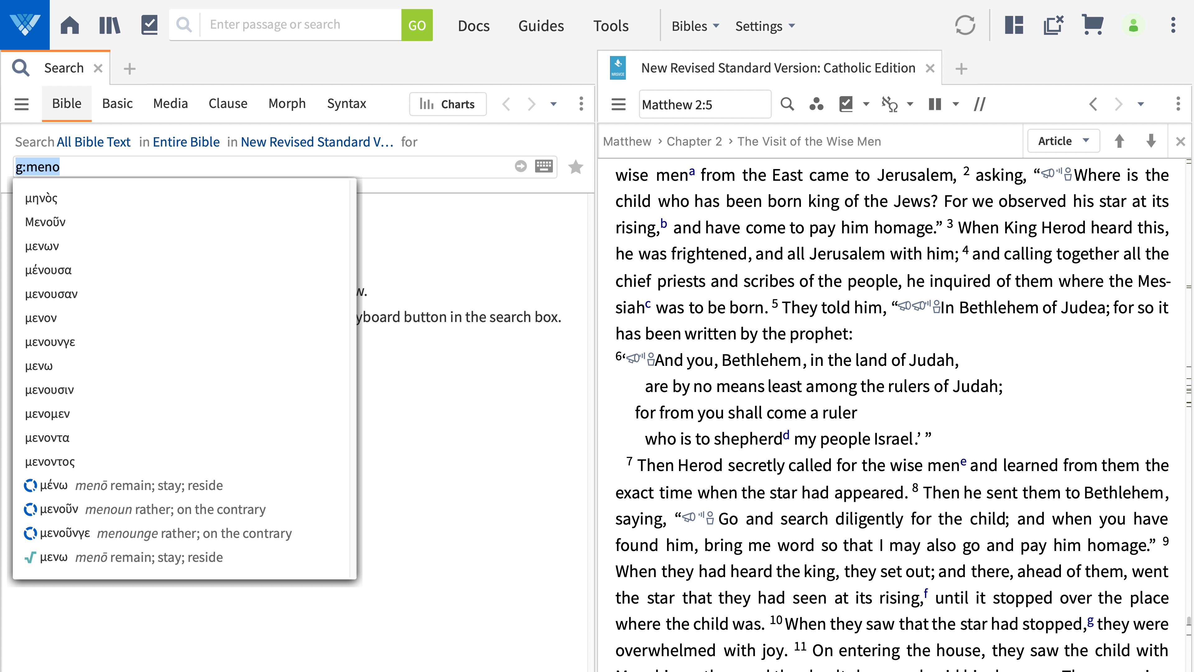This screenshot has height=672, width=1194.
Task: Open the Search panel hamburger menu
Action: pos(21,104)
